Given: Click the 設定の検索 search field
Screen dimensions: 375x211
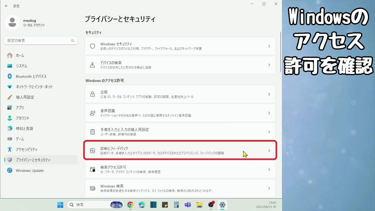Looking at the screenshot, I should click(x=41, y=41).
